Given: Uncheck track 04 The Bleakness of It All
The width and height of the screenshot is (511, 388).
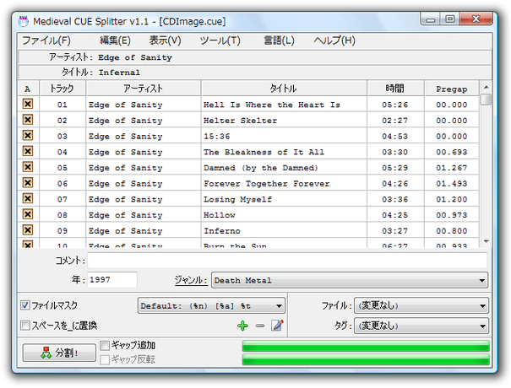Looking at the screenshot, I should [x=28, y=151].
